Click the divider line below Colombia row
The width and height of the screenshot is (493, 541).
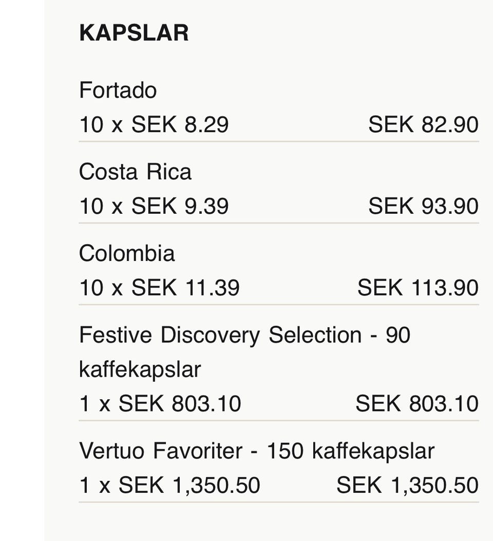pyautogui.click(x=278, y=305)
